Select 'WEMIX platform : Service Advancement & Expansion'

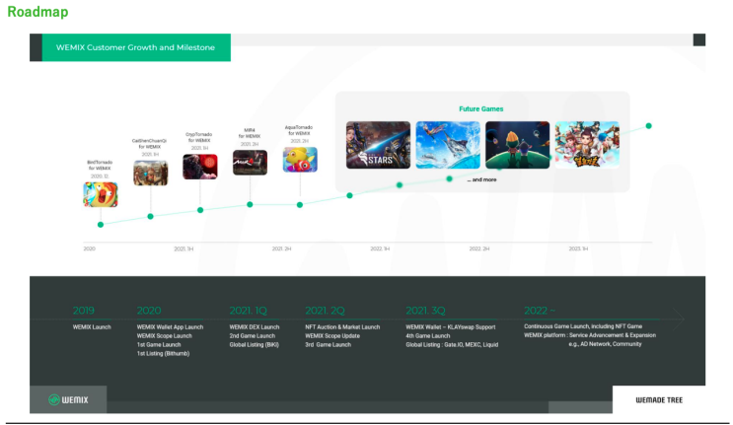(590, 335)
